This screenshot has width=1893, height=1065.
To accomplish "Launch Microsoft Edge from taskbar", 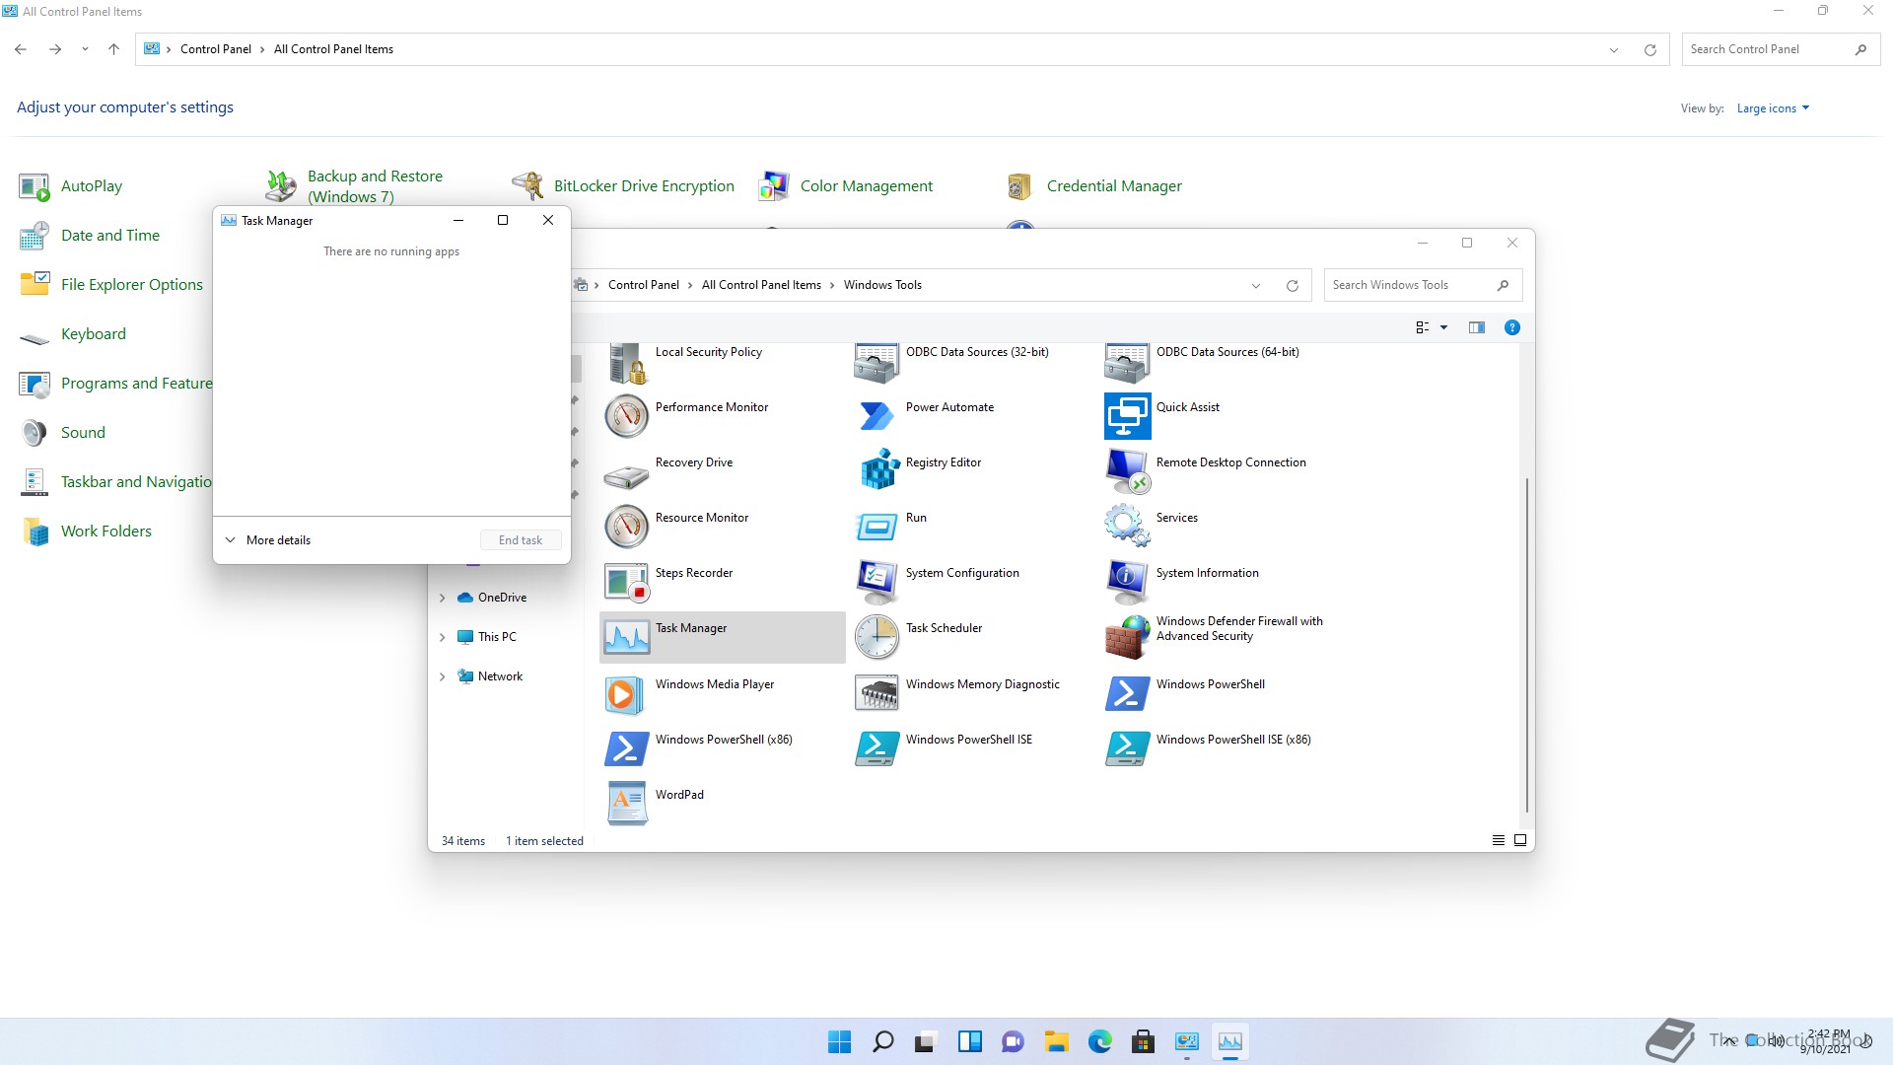I will tap(1100, 1041).
